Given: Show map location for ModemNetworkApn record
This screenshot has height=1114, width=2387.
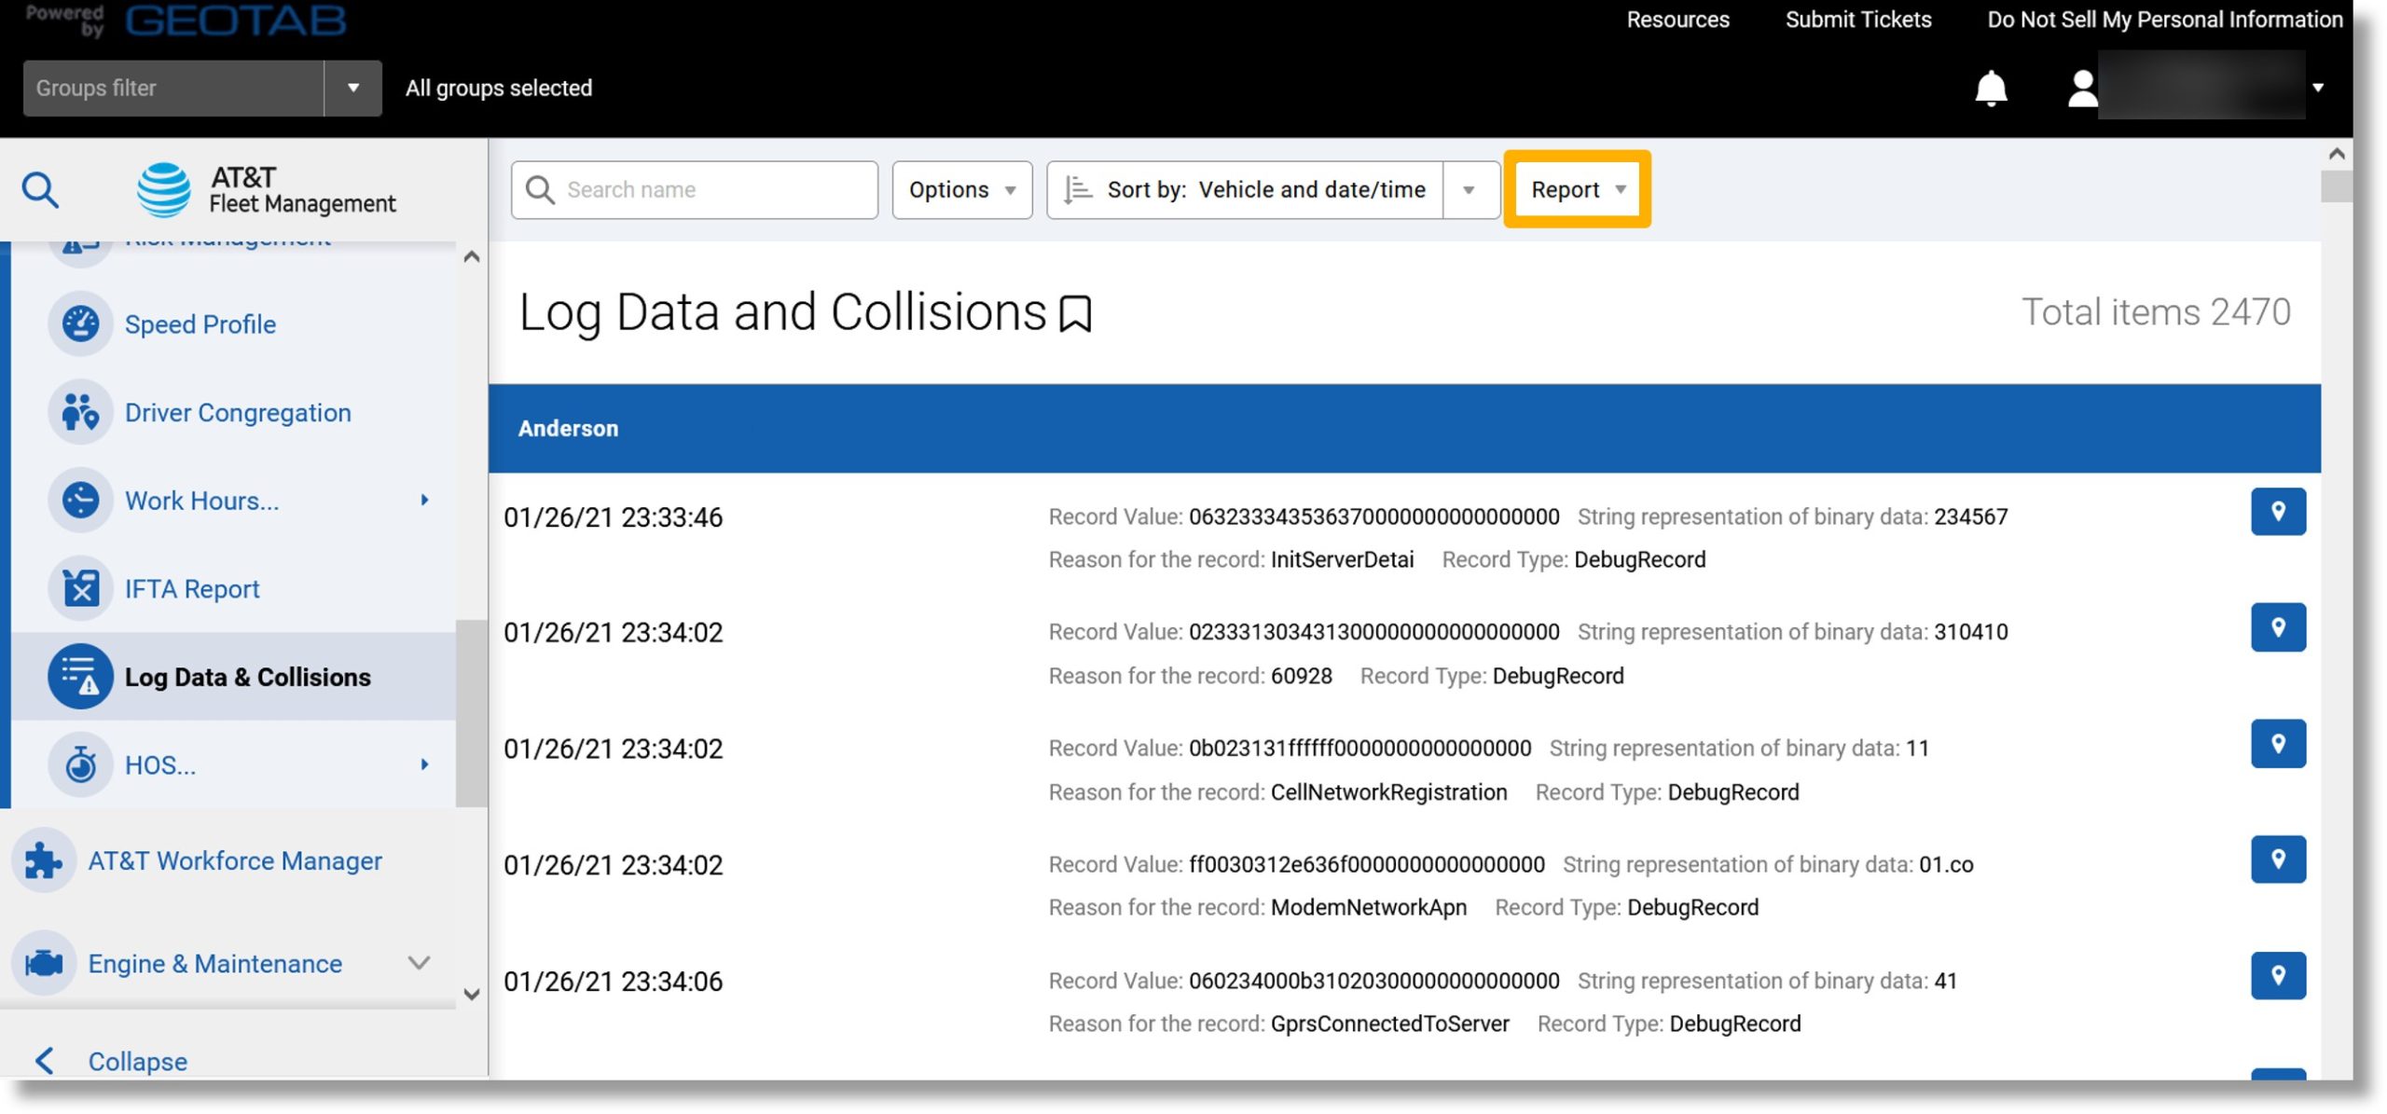Looking at the screenshot, I should tap(2278, 860).
